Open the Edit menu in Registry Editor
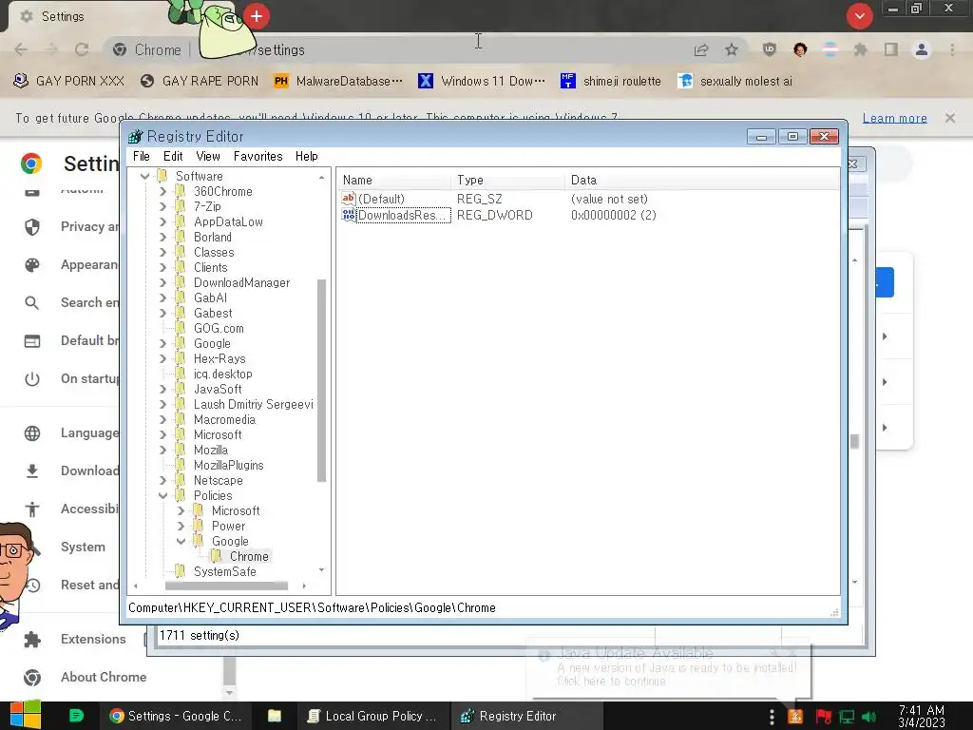Image resolution: width=973 pixels, height=730 pixels. pyautogui.click(x=173, y=157)
